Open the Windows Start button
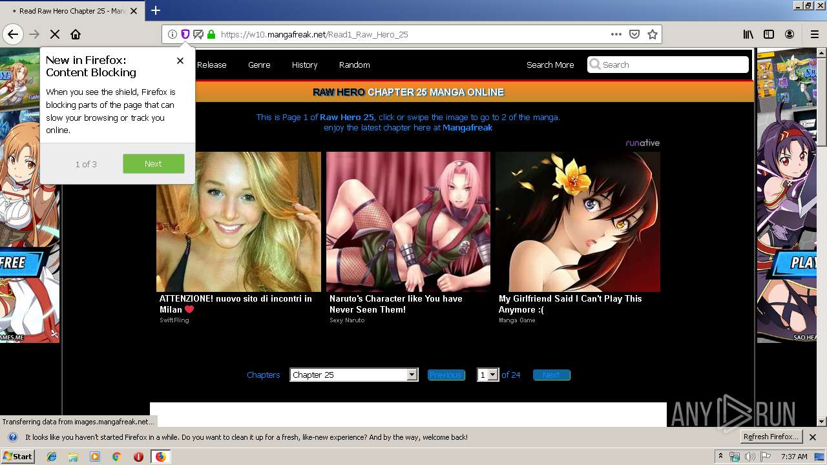The width and height of the screenshot is (827, 465). click(x=18, y=456)
